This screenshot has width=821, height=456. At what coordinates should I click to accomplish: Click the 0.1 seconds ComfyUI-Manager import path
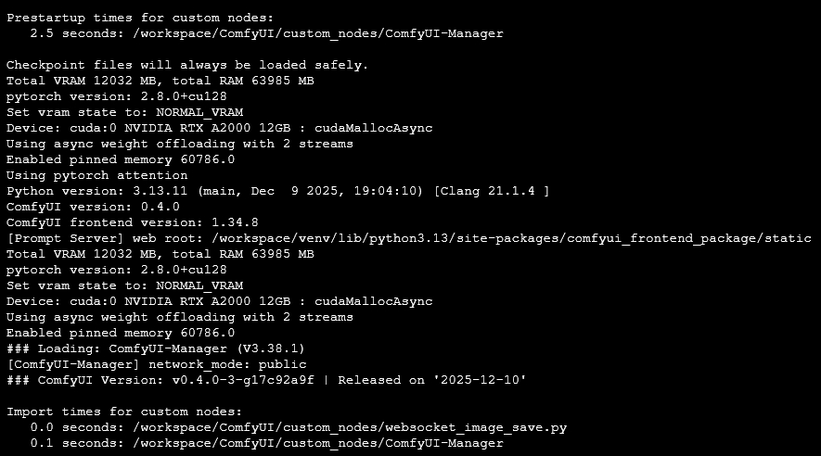[318, 443]
